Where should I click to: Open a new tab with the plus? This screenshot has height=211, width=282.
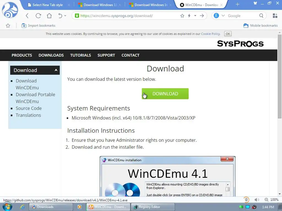coord(237,4)
